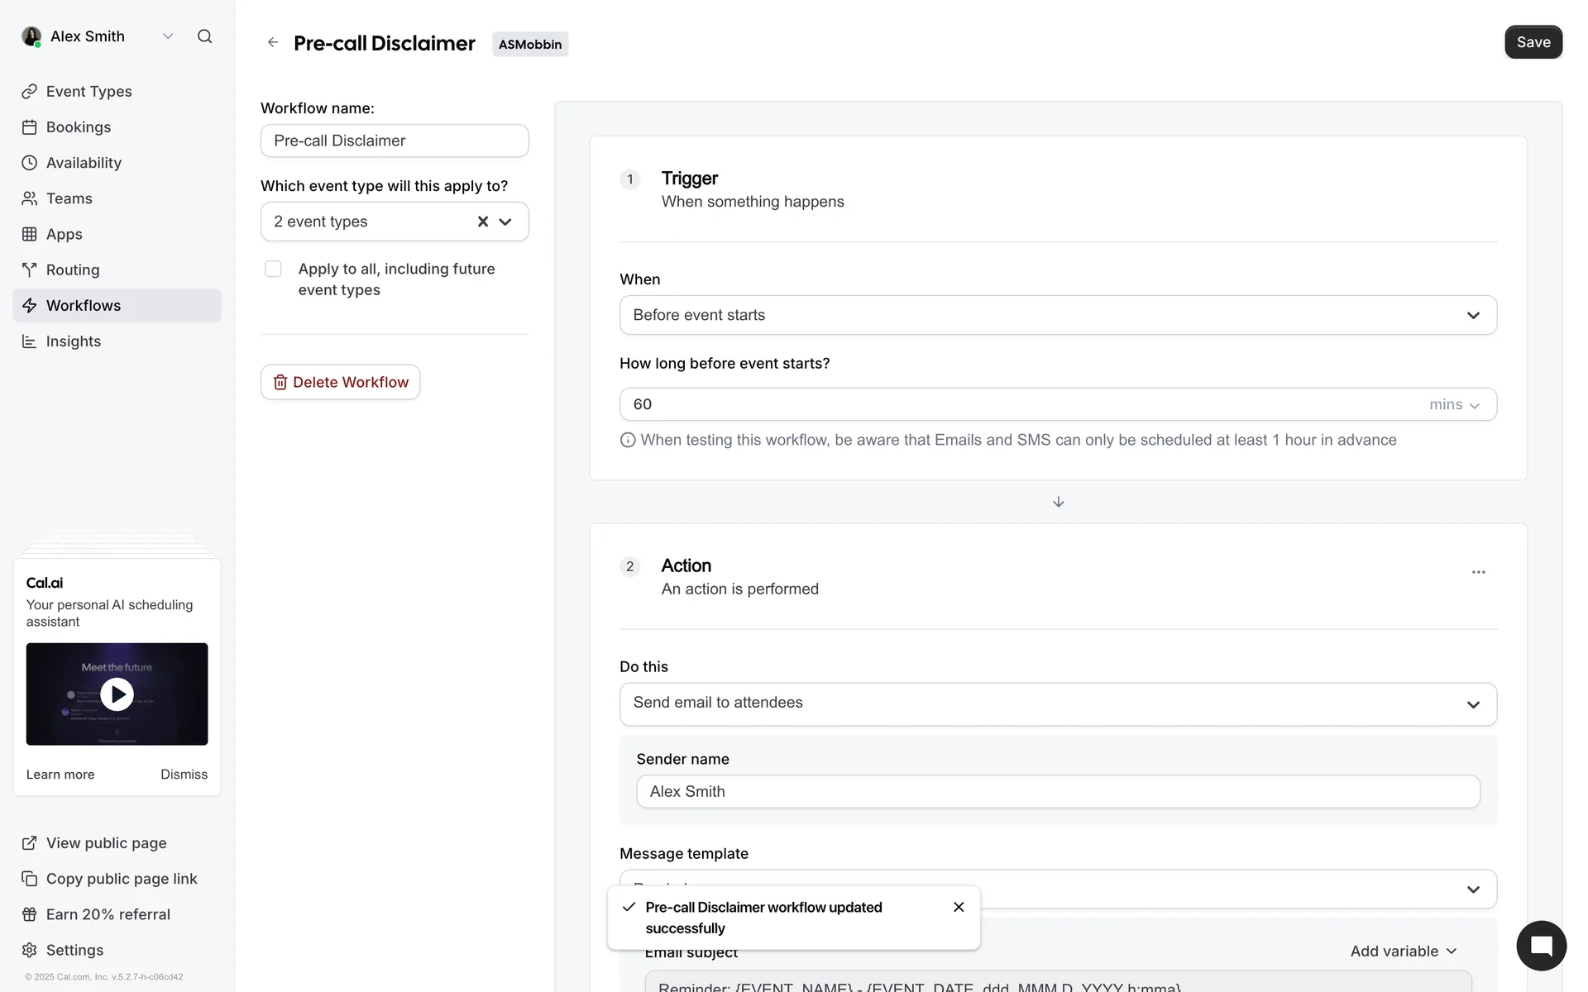The image size is (1588, 992).
Task: Save the workflow
Action: click(1533, 42)
